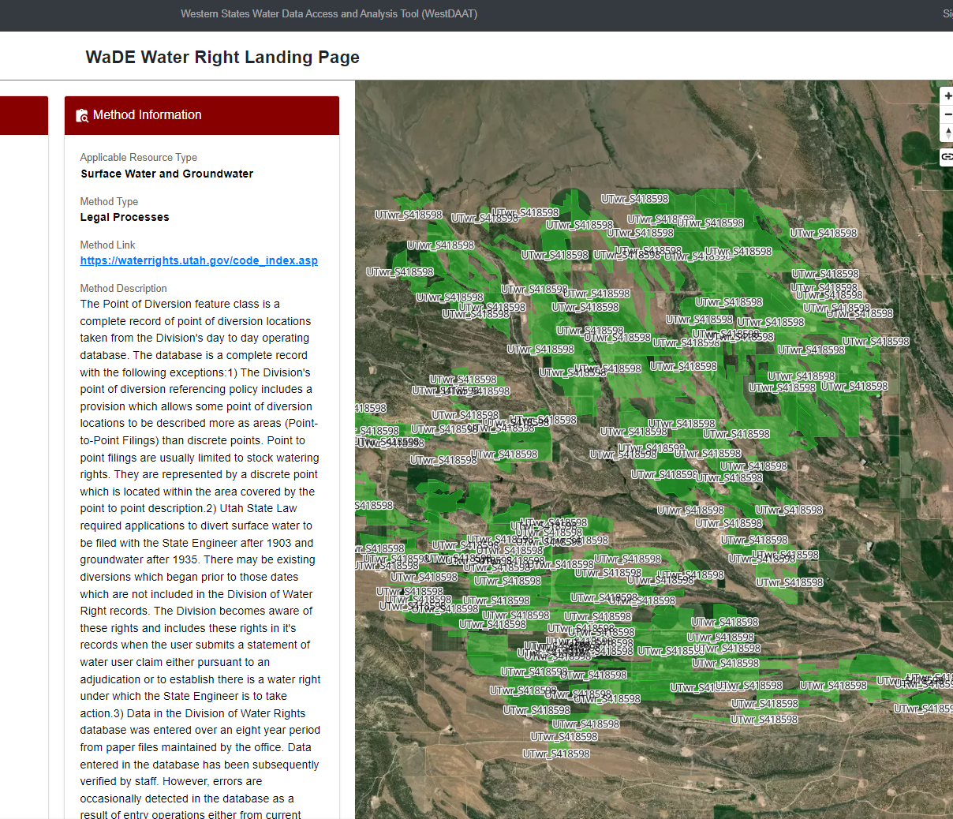The height and width of the screenshot is (819, 953).
Task: Click the chain link icon below the map controls
Action: (x=947, y=157)
